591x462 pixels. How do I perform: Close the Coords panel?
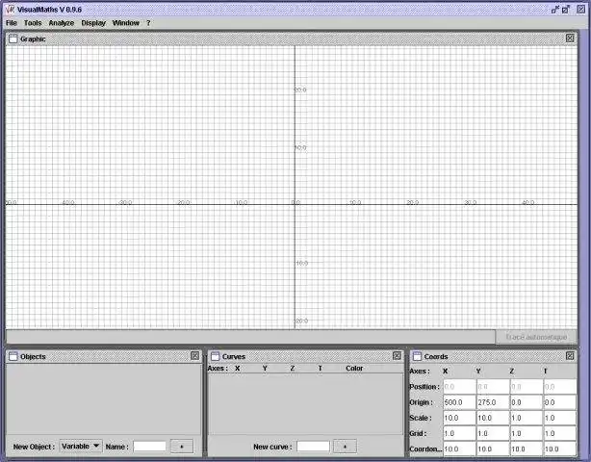point(570,356)
